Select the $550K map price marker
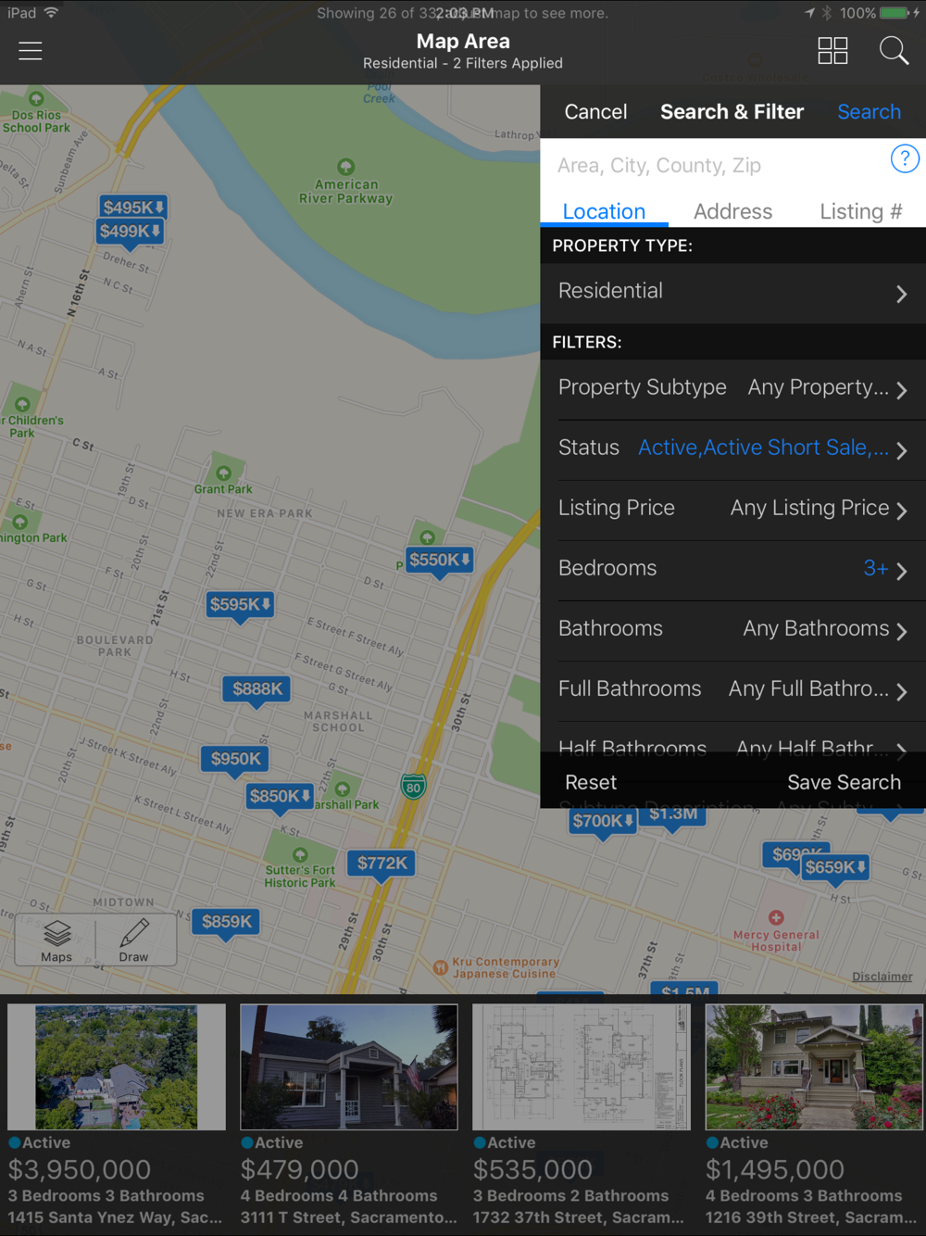 [x=440, y=561]
